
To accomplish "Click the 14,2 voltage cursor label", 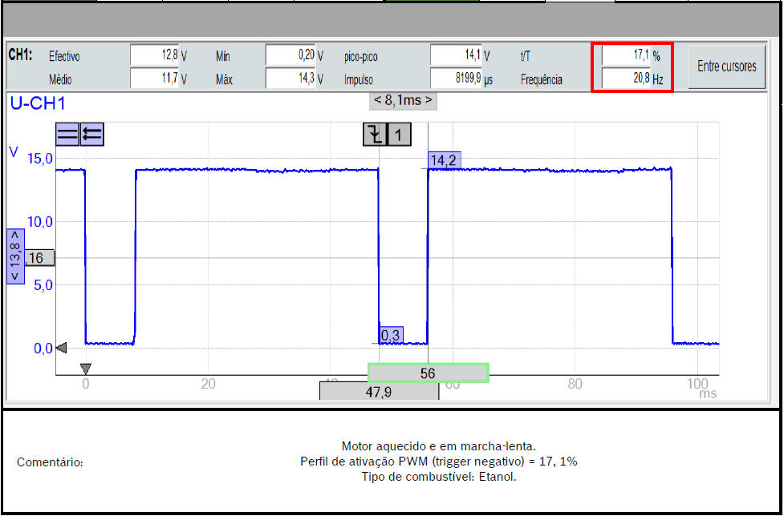I will click(x=443, y=161).
